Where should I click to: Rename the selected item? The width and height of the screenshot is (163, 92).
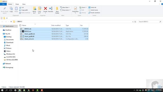(51, 10)
